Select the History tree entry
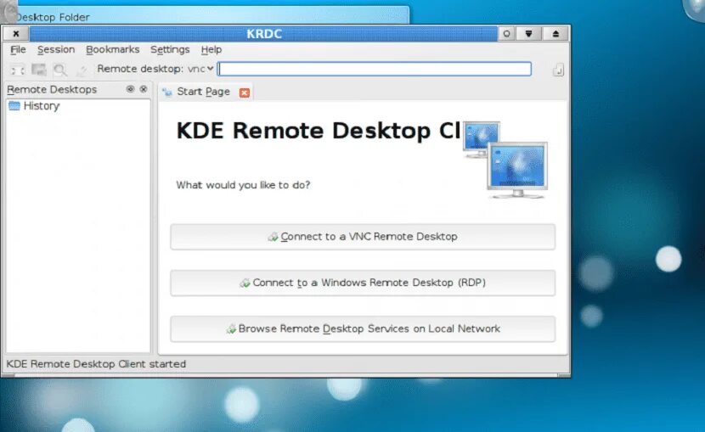The width and height of the screenshot is (705, 432). (42, 106)
